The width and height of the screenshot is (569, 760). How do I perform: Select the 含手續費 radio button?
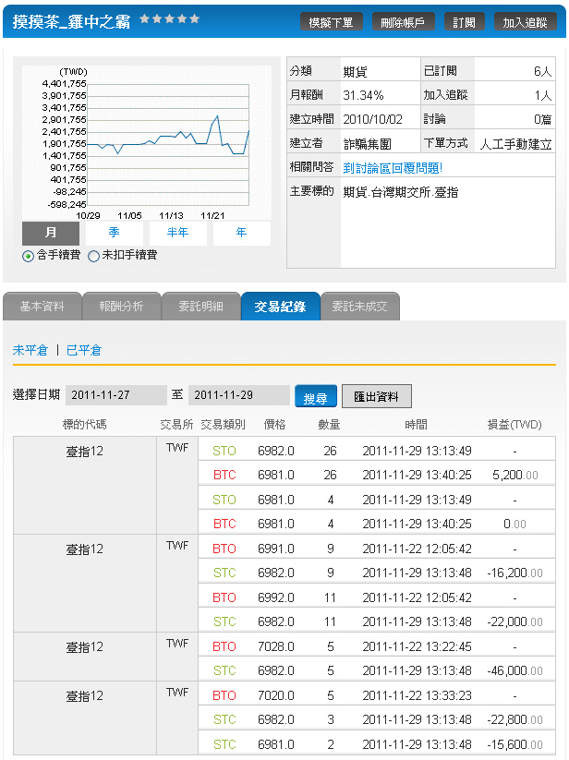(28, 256)
